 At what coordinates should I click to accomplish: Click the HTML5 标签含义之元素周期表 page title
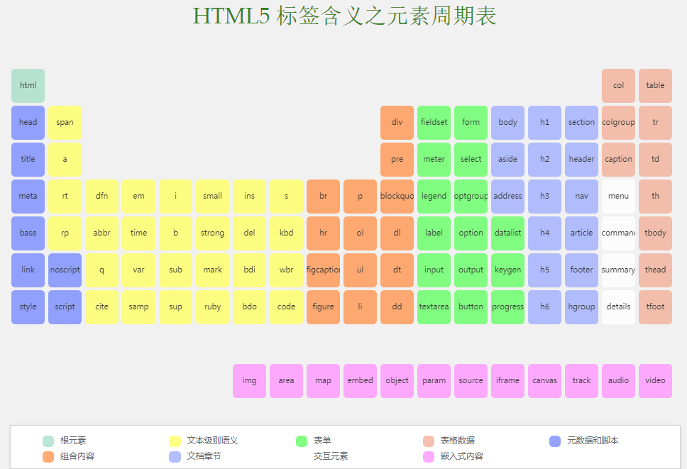click(x=344, y=16)
